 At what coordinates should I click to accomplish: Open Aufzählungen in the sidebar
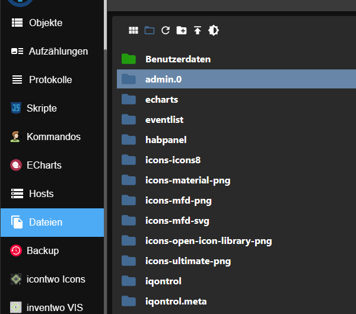58,51
